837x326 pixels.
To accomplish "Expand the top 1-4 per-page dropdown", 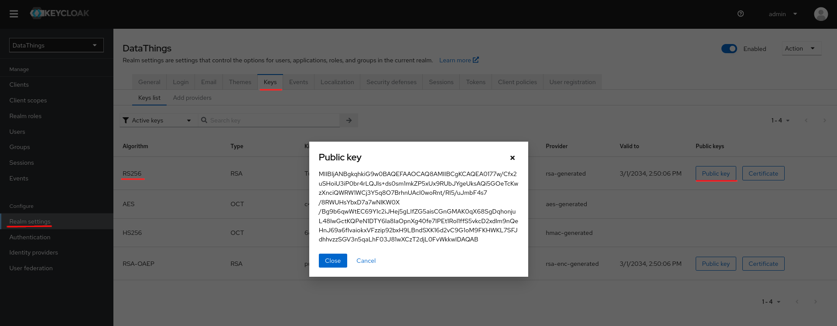I will [780, 120].
